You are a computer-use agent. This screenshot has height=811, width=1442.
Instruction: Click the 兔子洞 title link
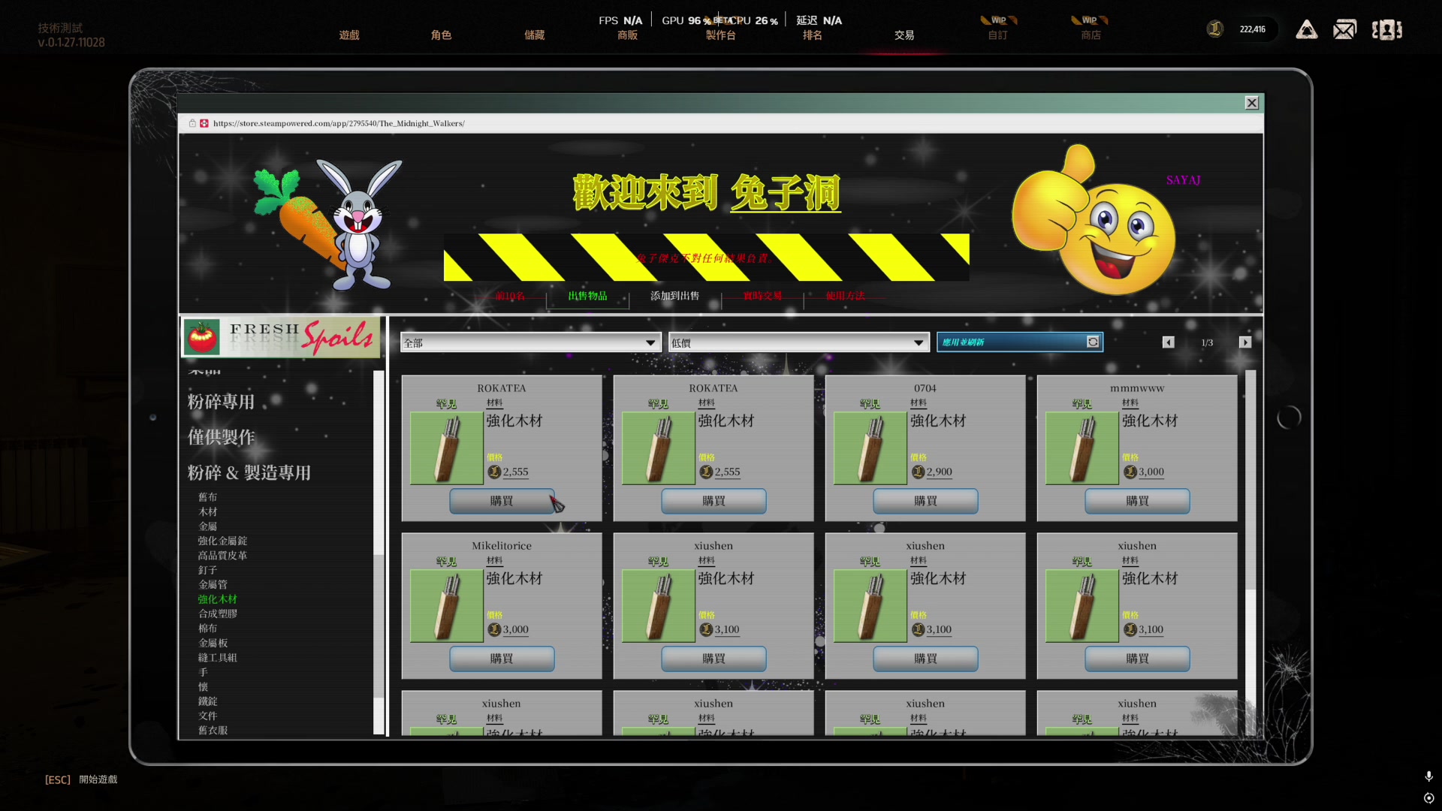click(785, 193)
